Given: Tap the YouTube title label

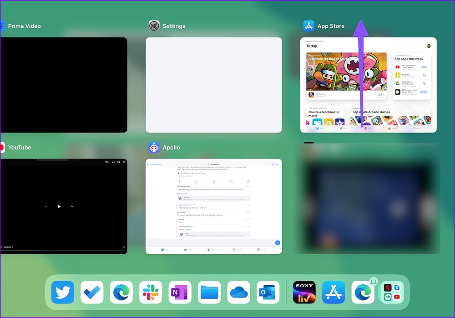Looking at the screenshot, I should click(20, 147).
